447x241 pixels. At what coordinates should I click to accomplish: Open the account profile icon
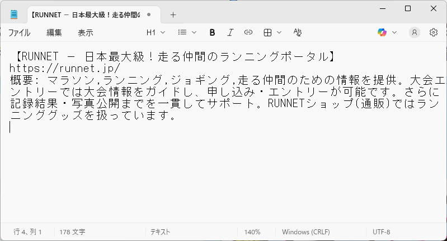point(414,32)
